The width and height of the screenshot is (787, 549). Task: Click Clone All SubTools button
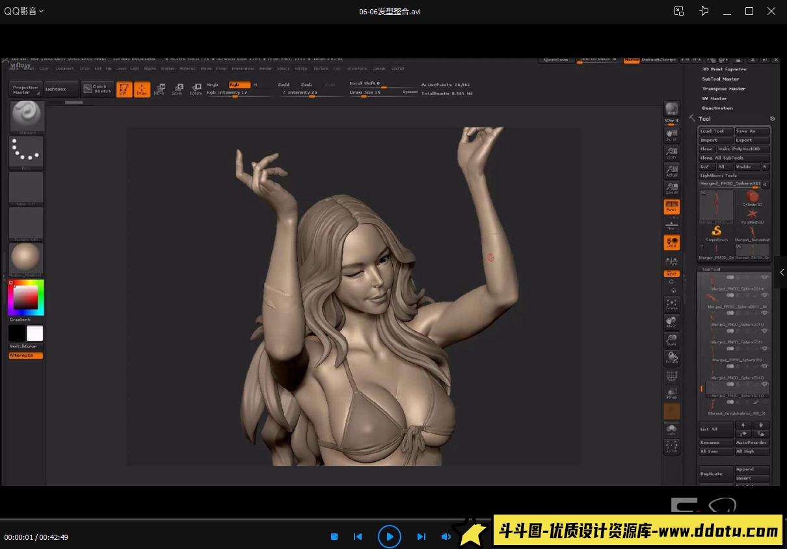pos(734,158)
